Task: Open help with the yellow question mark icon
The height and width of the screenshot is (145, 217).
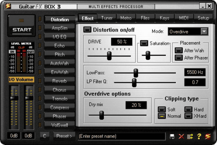Action: 199,136
